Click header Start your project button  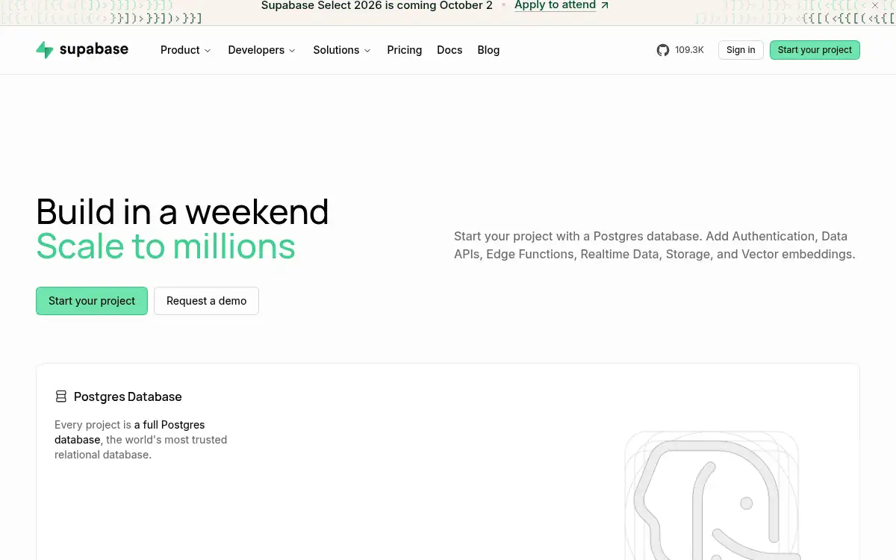[x=815, y=50]
